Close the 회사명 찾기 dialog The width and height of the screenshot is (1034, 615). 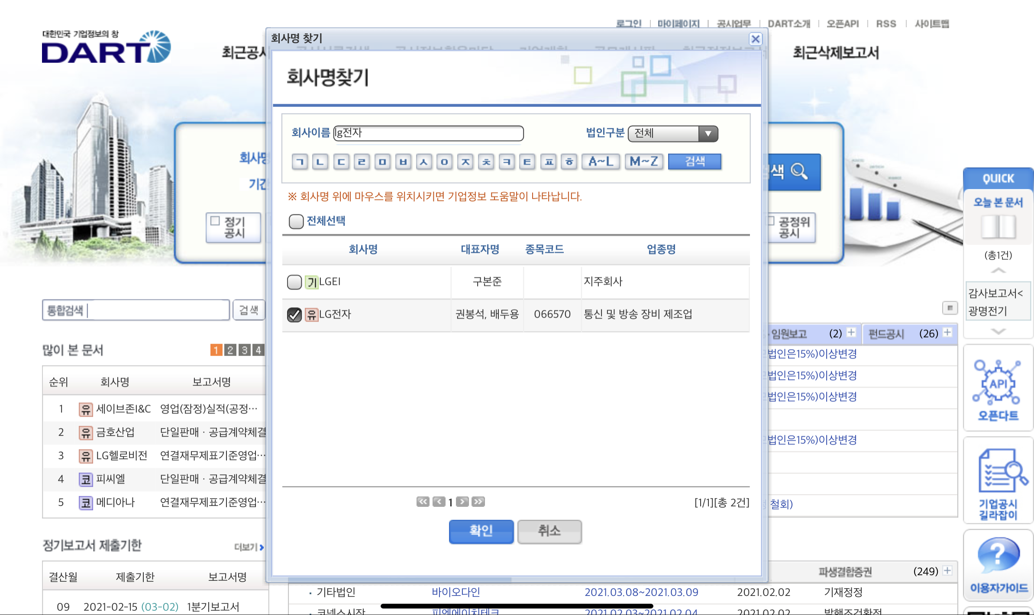tap(755, 39)
